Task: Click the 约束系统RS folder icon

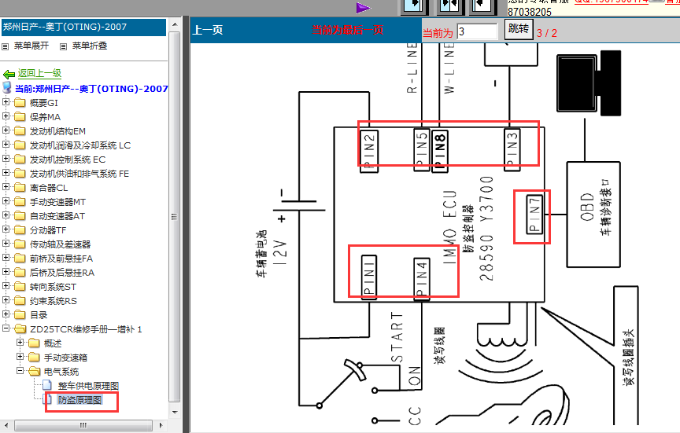Action: 20,300
